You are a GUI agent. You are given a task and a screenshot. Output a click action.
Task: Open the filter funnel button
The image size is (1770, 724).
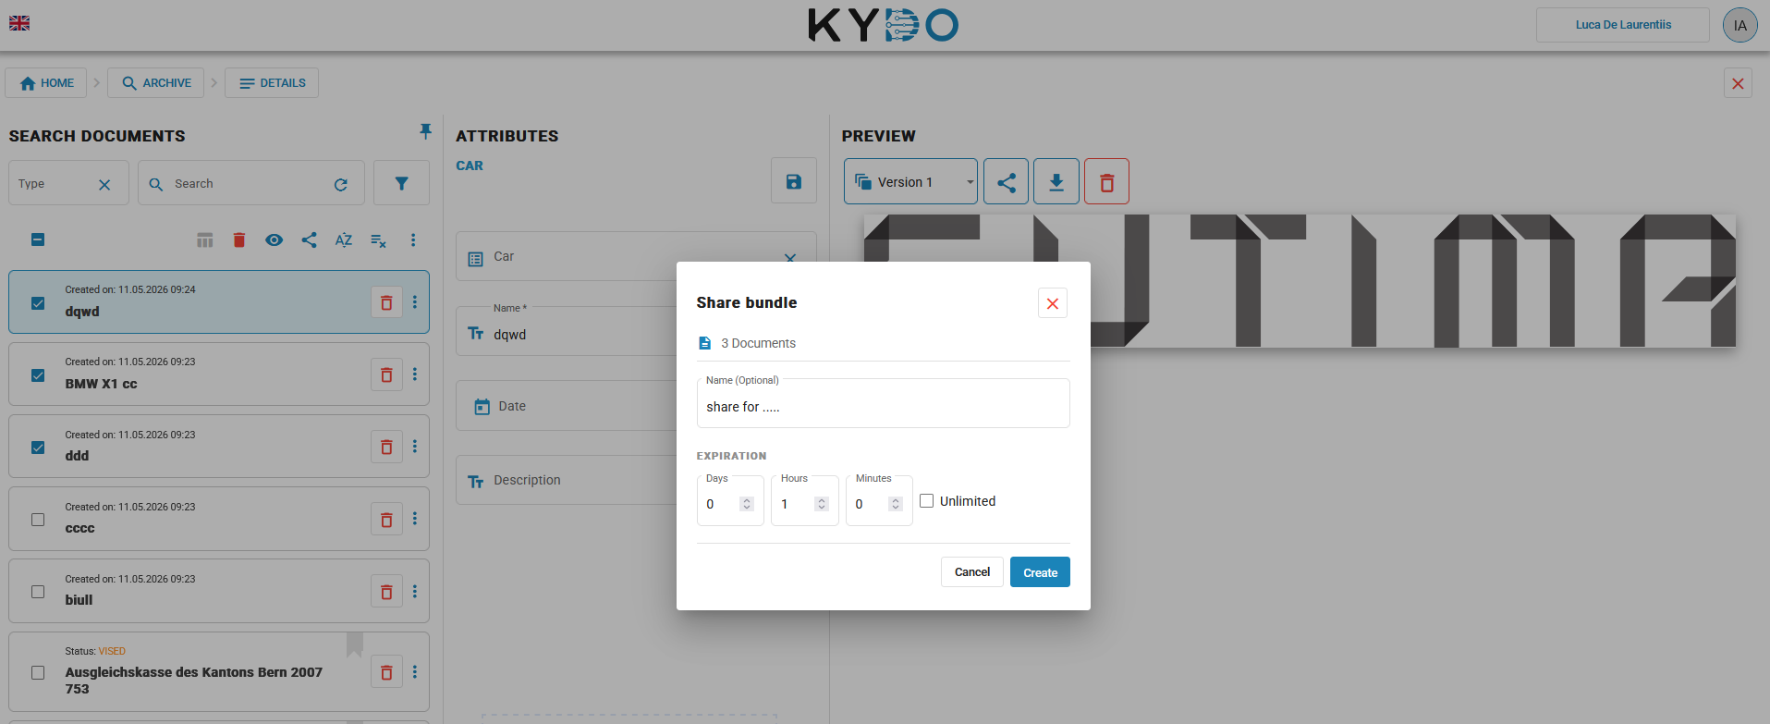pyautogui.click(x=401, y=183)
